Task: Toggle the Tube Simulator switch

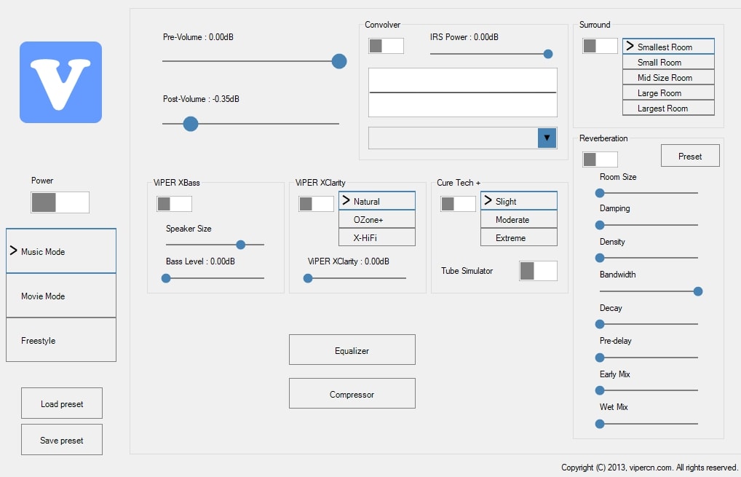Action: pos(538,271)
